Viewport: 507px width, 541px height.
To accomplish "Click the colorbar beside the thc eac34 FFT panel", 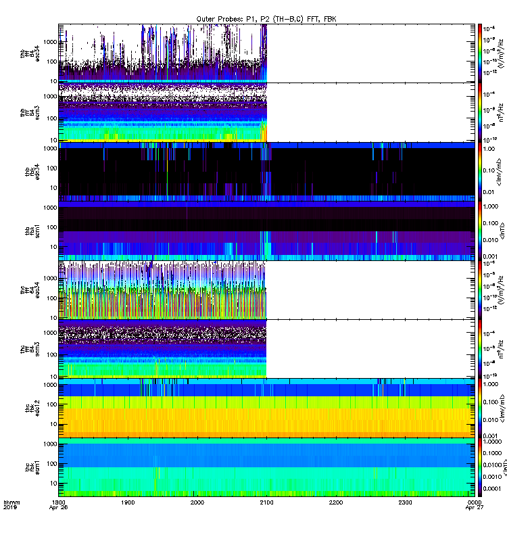I will click(480, 290).
